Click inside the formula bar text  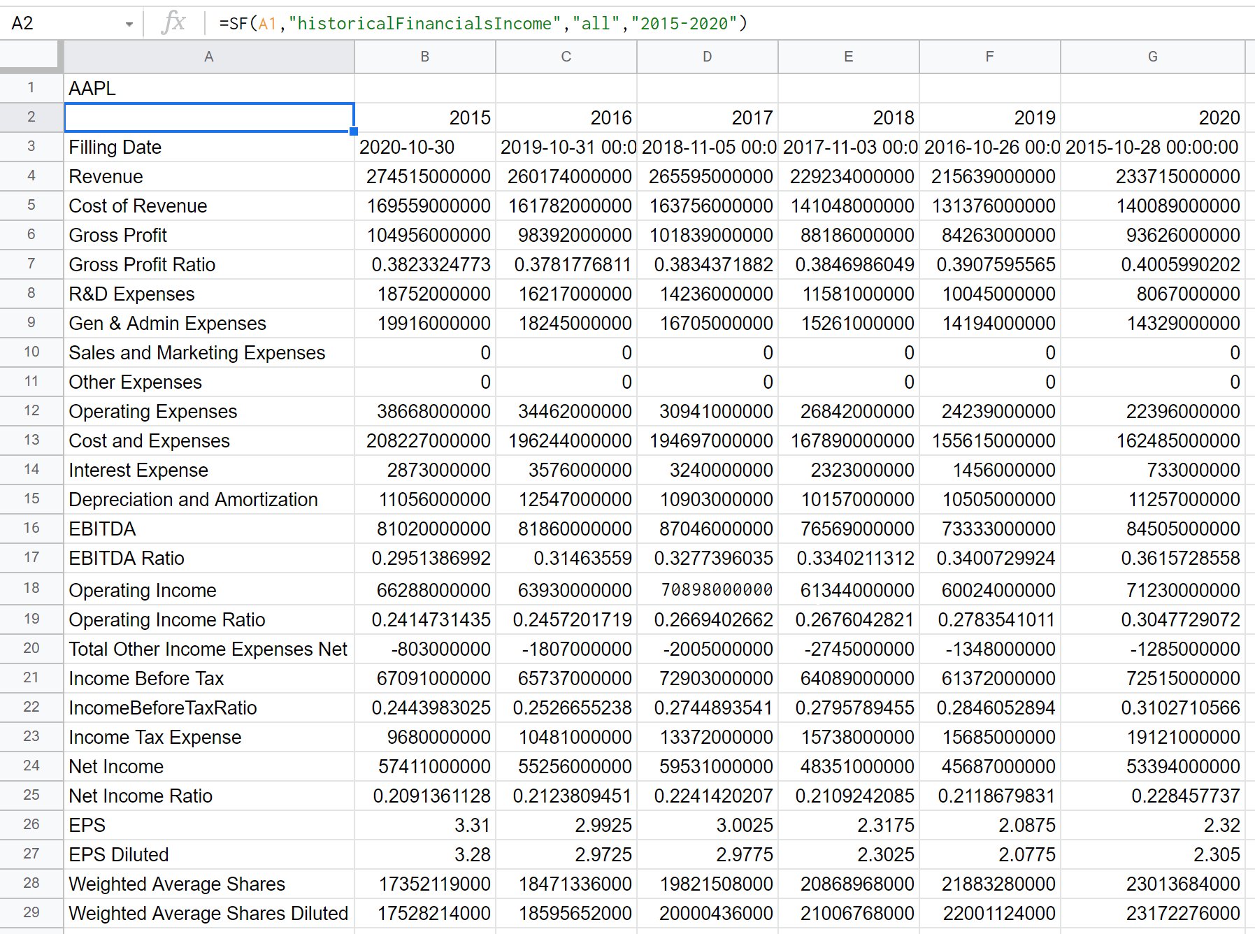point(483,23)
